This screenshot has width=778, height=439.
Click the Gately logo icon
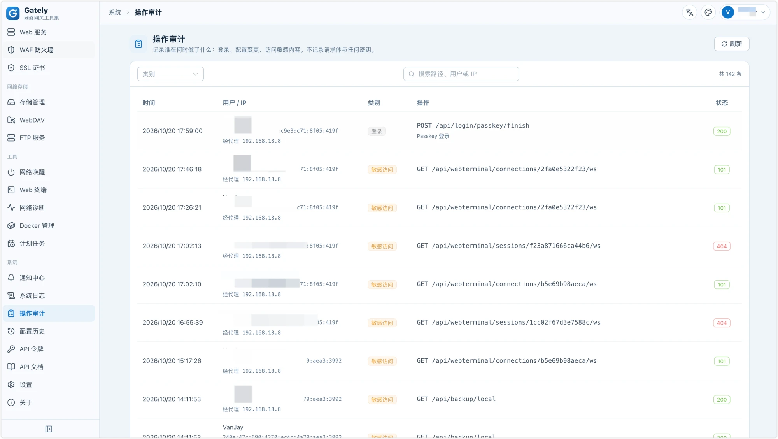coord(13,13)
